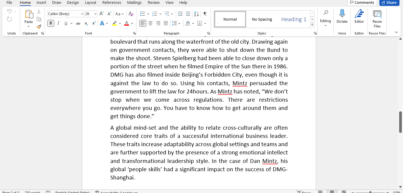Launch the Editor pane

tap(359, 18)
